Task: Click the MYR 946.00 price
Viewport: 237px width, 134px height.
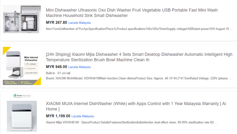Action: tap(56, 67)
